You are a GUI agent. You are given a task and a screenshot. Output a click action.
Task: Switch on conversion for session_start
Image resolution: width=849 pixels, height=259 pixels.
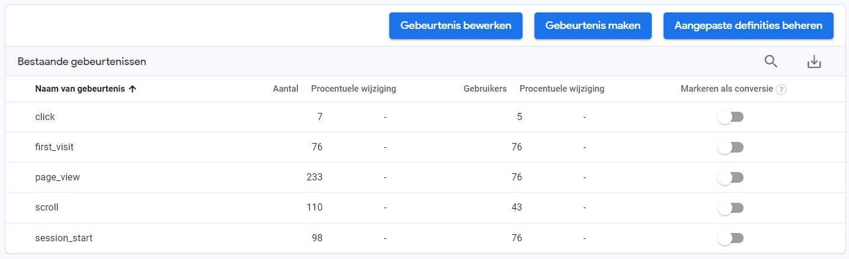coord(730,238)
